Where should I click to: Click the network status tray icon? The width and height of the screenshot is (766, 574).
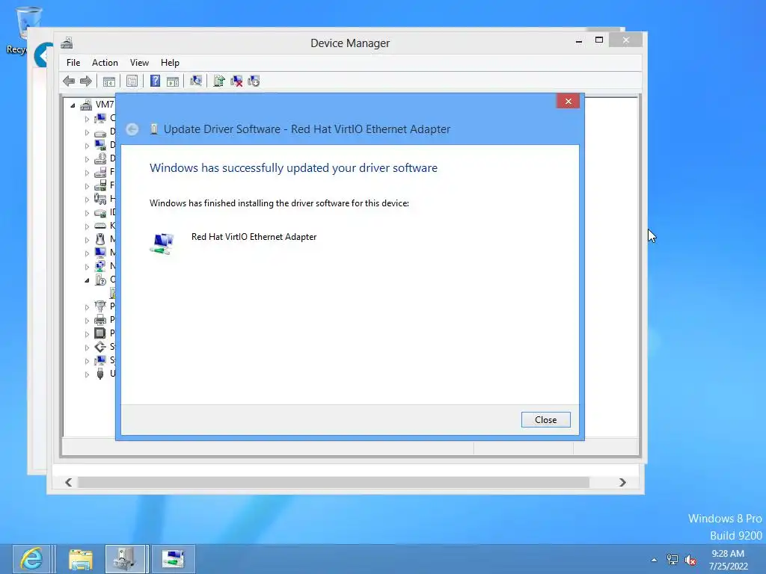pos(672,560)
